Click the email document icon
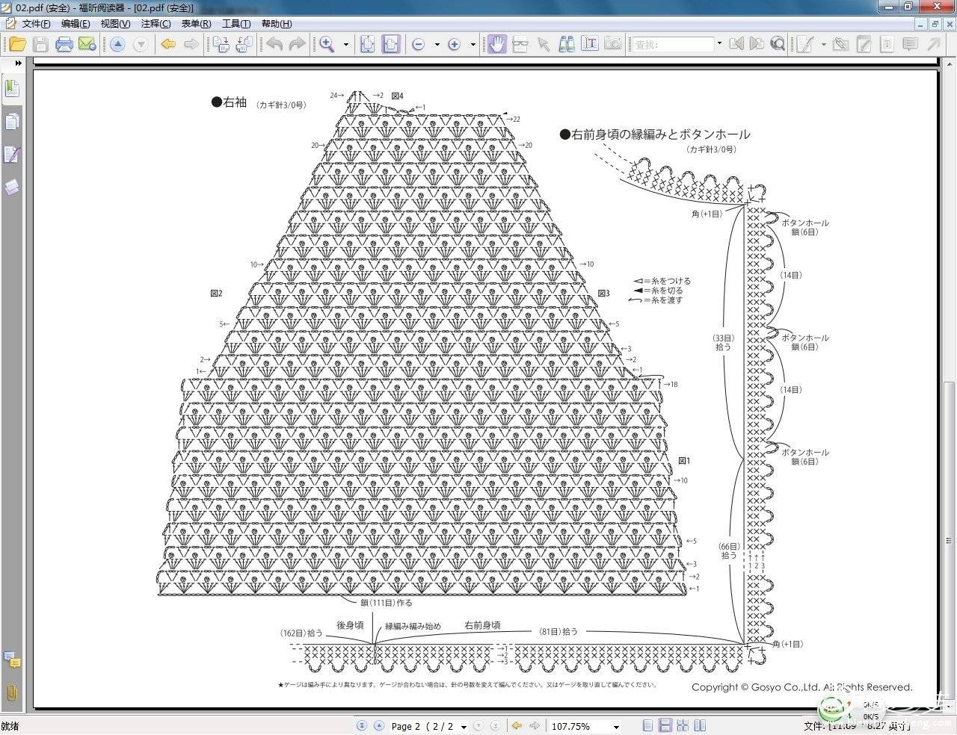This screenshot has width=957, height=735. (87, 44)
